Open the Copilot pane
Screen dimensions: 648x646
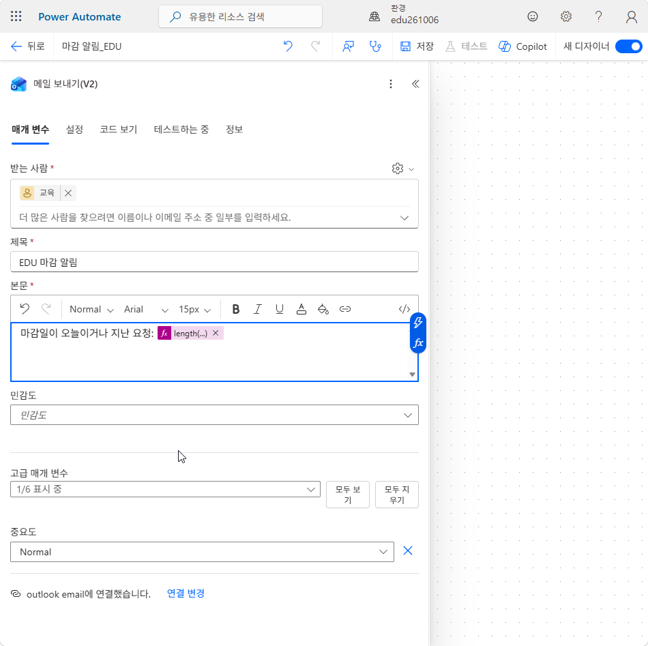pos(522,46)
